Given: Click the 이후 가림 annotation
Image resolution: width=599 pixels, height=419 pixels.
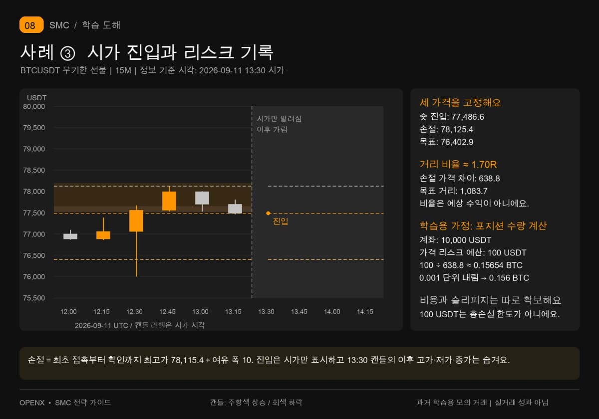Looking at the screenshot, I should pyautogui.click(x=273, y=130).
